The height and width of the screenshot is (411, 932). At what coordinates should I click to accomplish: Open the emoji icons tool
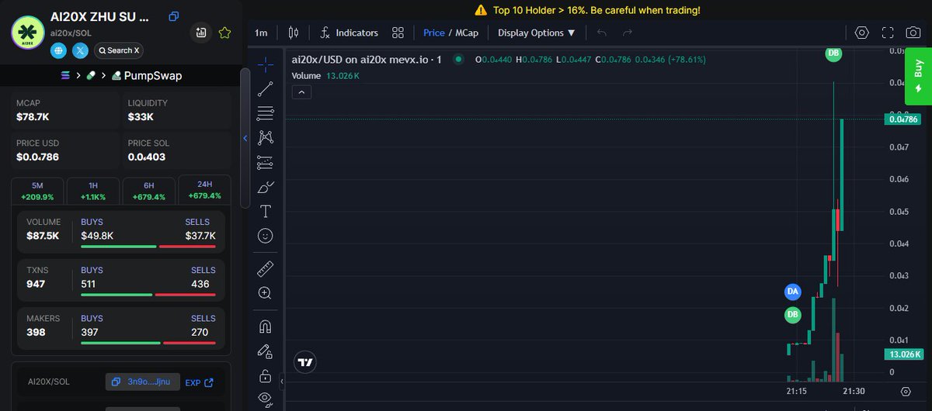coord(266,235)
